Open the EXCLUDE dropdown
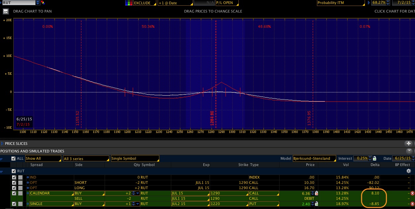Image resolution: width=415 pixels, height=209 pixels. pos(144,3)
